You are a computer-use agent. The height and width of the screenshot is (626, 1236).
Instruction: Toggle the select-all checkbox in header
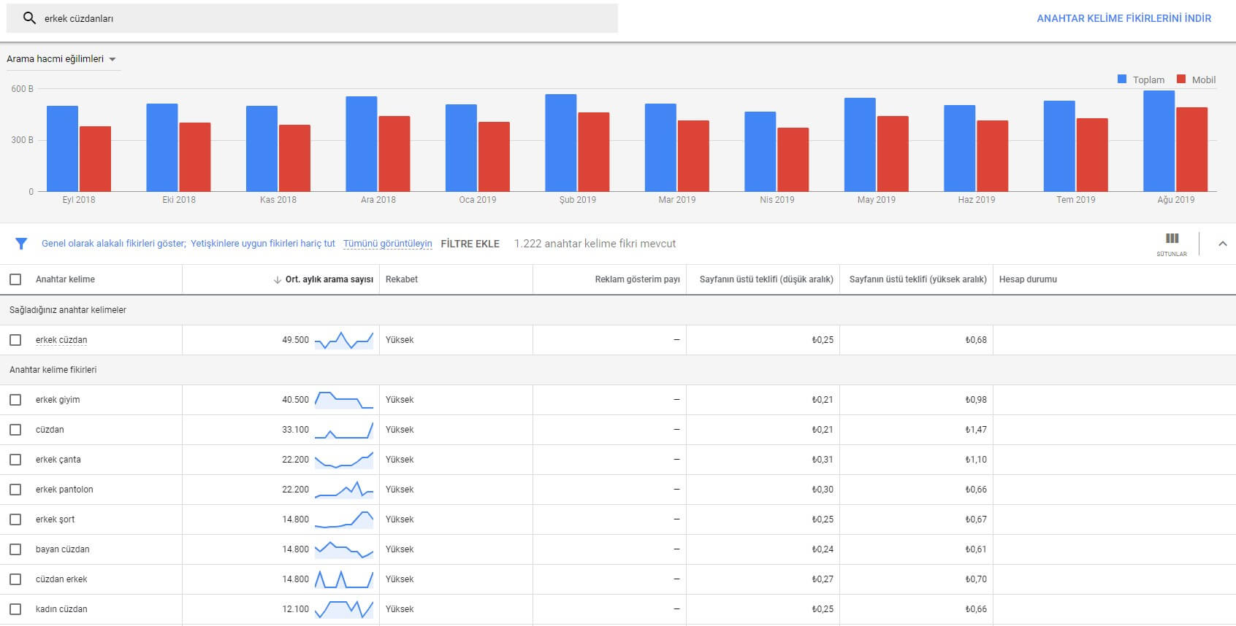point(15,279)
